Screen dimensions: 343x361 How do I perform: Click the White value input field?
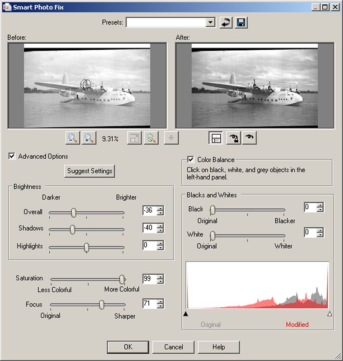click(310, 232)
